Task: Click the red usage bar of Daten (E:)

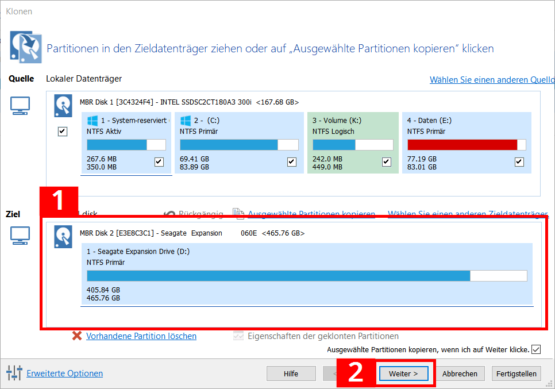Action: [462, 145]
